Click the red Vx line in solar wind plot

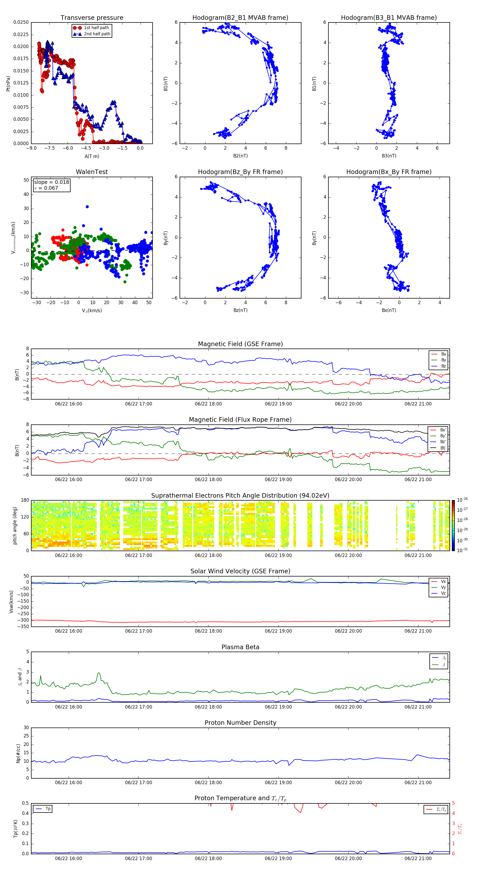pyautogui.click(x=240, y=622)
